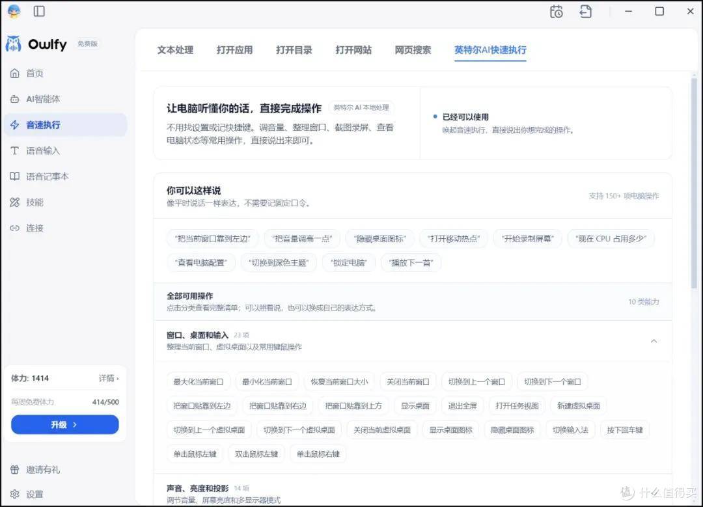Select the 显示桌面 action
The height and width of the screenshot is (507, 703).
tap(415, 405)
